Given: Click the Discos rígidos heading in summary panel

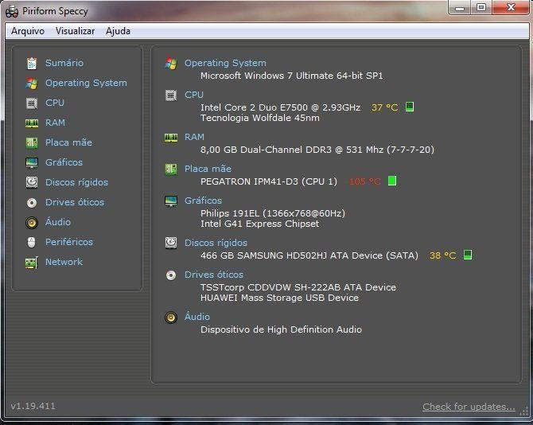Looking at the screenshot, I should [x=216, y=243].
